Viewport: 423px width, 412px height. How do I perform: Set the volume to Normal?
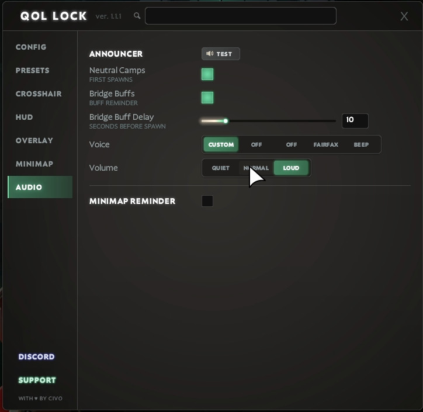point(256,168)
